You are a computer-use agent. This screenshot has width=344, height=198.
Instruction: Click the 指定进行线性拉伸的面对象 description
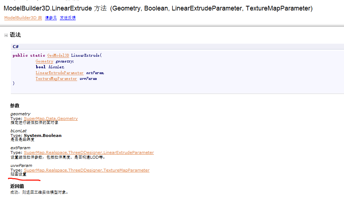[34, 122]
